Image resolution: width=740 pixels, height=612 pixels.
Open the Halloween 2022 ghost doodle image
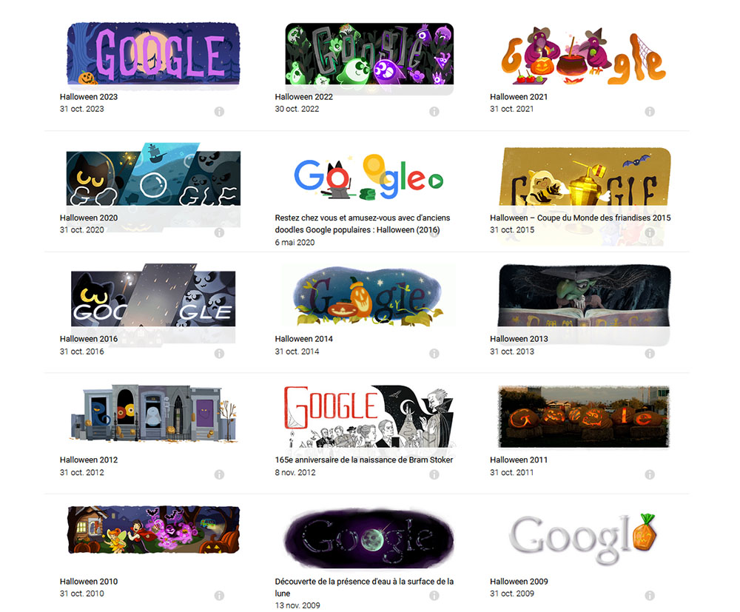click(369, 54)
